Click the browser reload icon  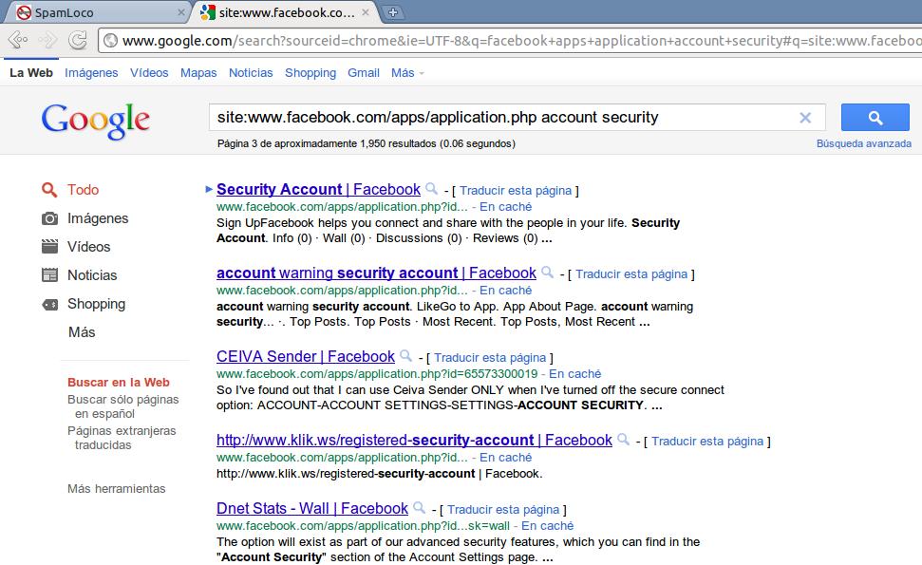pos(78,40)
